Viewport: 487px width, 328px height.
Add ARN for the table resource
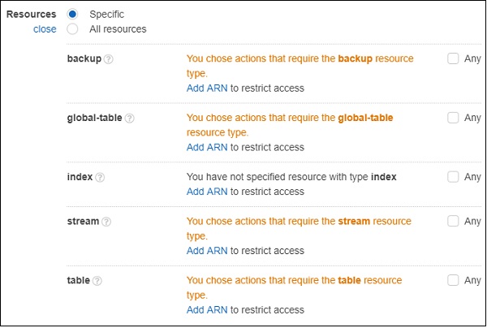pyautogui.click(x=206, y=310)
